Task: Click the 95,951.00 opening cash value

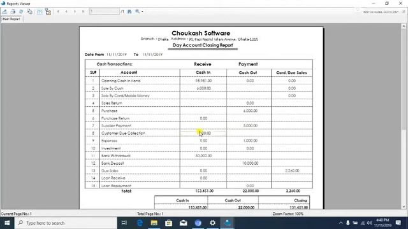Action: 203,81
